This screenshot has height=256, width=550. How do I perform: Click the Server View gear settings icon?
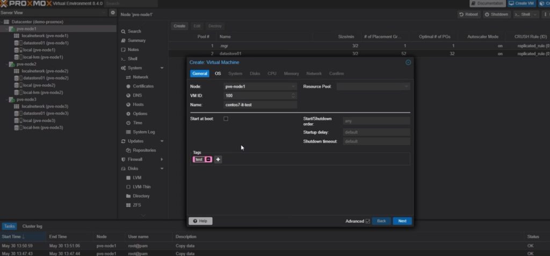(x=113, y=13)
